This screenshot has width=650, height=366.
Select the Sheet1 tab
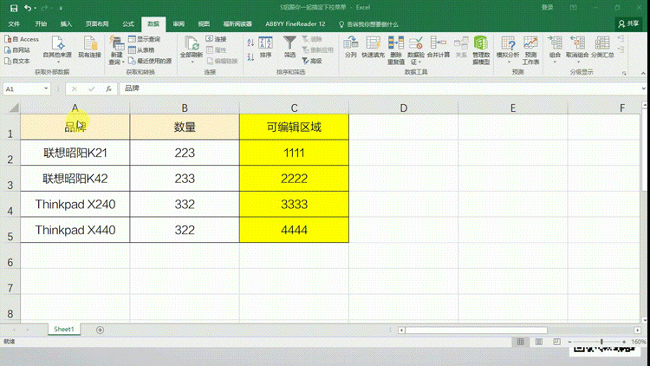pyautogui.click(x=64, y=329)
